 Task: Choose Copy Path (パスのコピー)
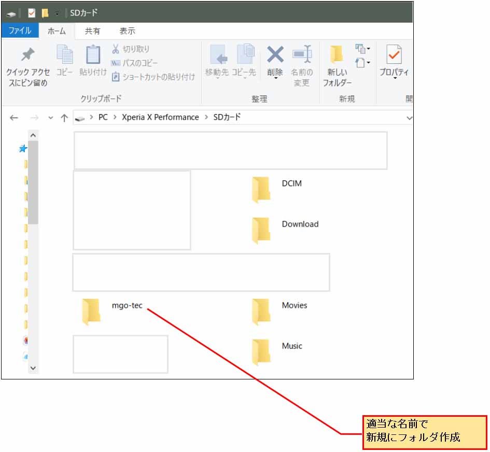[x=134, y=63]
